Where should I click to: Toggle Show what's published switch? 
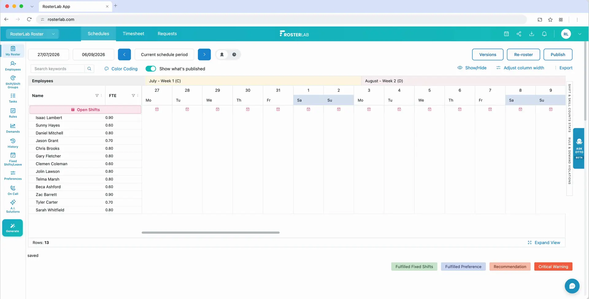[151, 69]
